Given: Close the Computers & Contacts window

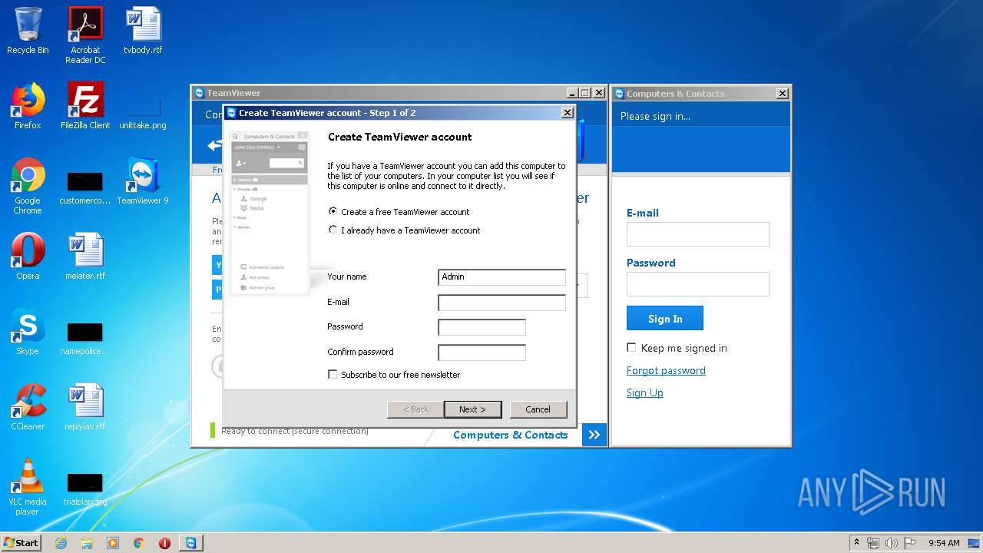Looking at the screenshot, I should [782, 94].
